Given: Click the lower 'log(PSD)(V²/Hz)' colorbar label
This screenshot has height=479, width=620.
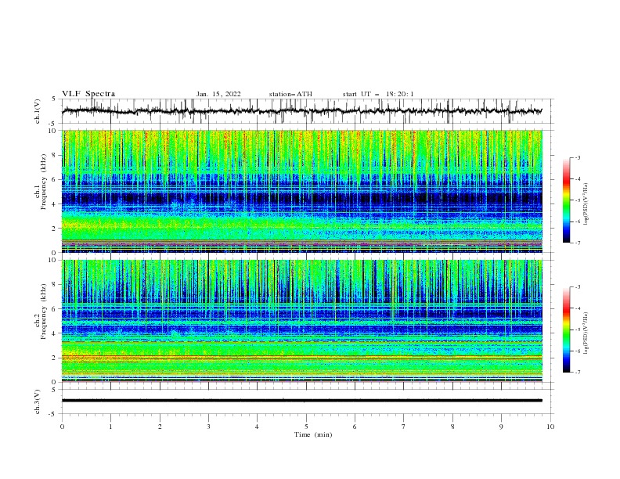Looking at the screenshot, I should (586, 333).
